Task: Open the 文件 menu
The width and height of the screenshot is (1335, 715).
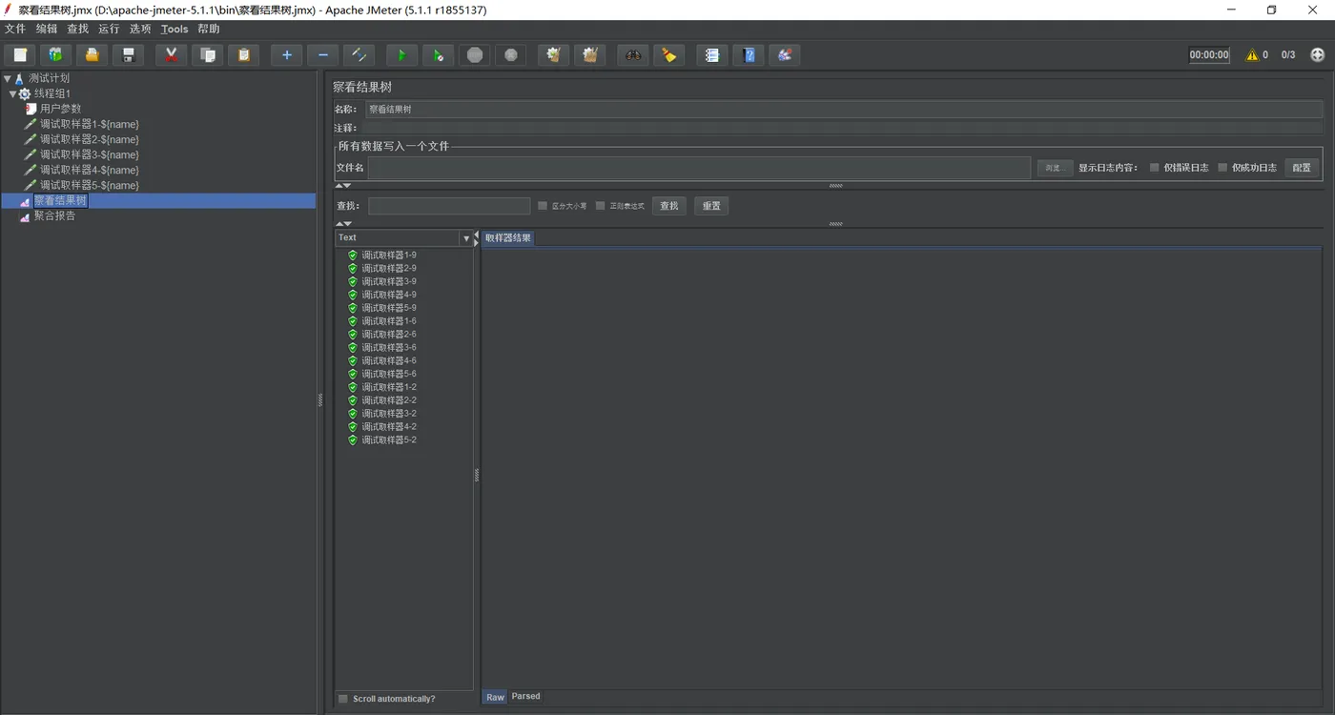Action: (15, 29)
